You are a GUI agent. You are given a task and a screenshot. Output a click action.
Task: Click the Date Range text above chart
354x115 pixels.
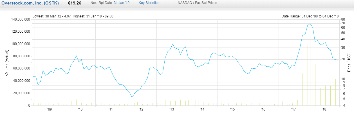(x=310, y=16)
